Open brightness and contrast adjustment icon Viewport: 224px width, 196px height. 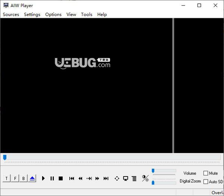tap(146, 178)
